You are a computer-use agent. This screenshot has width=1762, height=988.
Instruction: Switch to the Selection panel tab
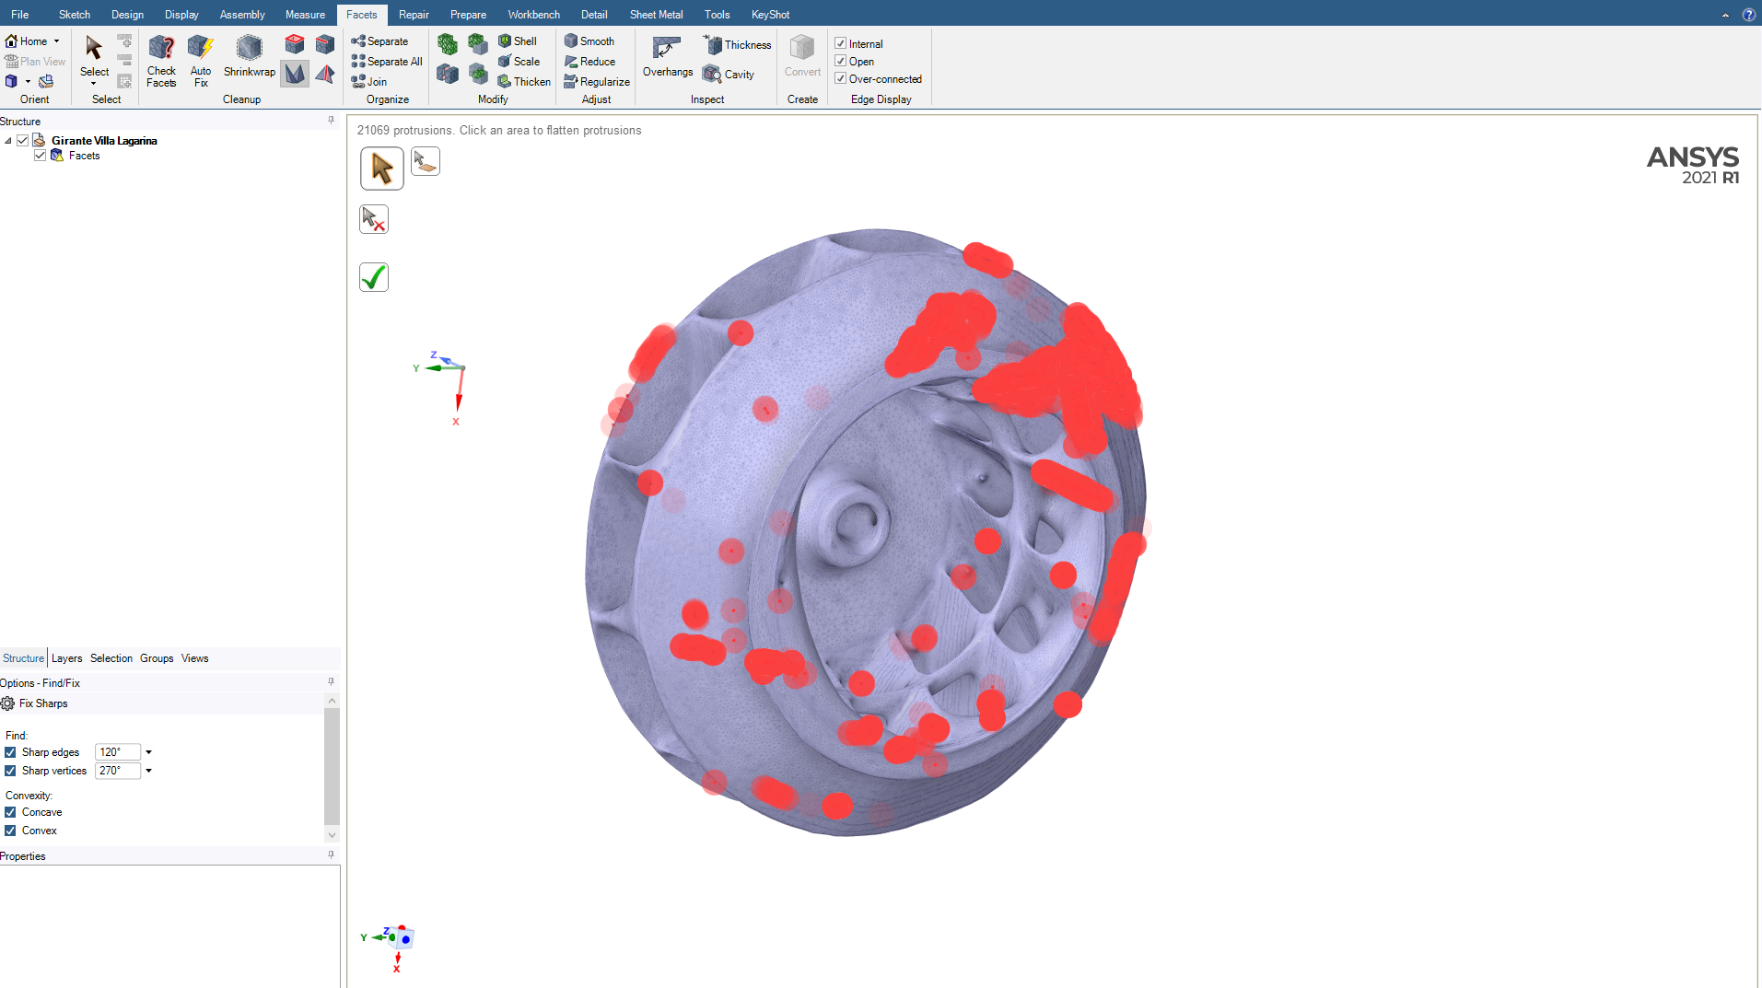111,658
